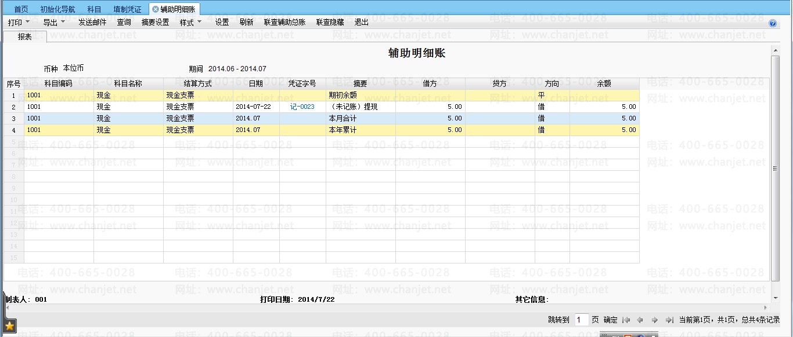Image resolution: width=793 pixels, height=337 pixels.
Task: Click the 刷新 refresh button
Action: 246,23
